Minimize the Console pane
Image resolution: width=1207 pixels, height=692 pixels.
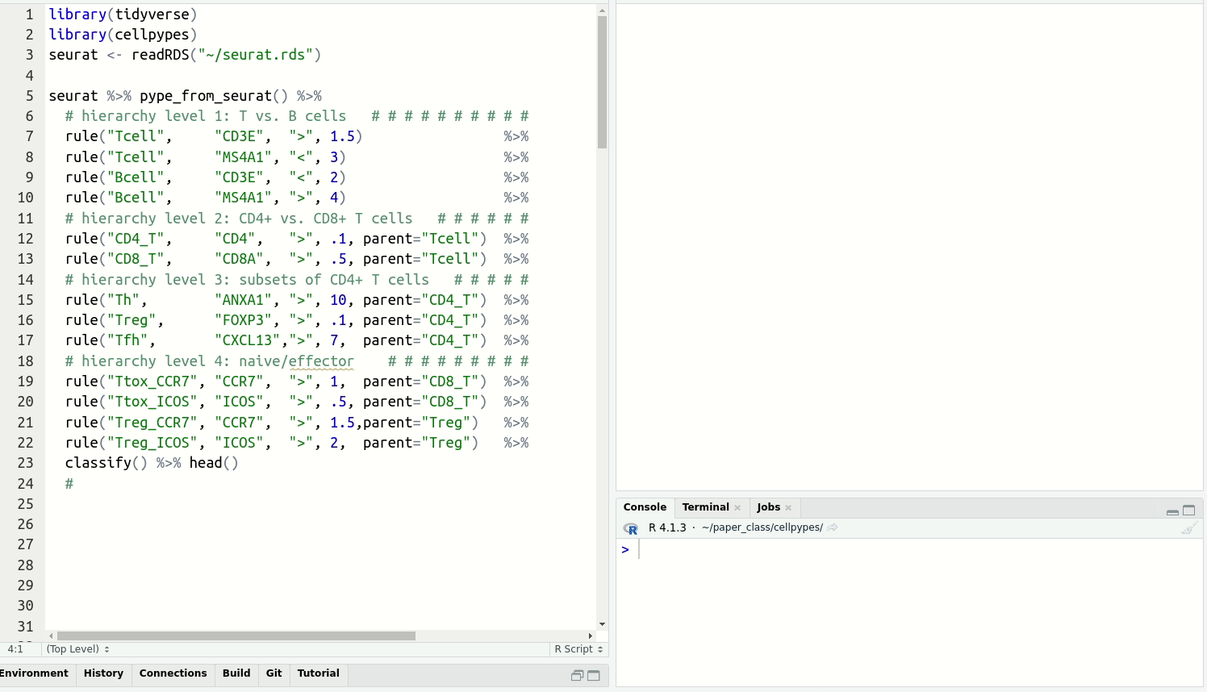click(1172, 511)
